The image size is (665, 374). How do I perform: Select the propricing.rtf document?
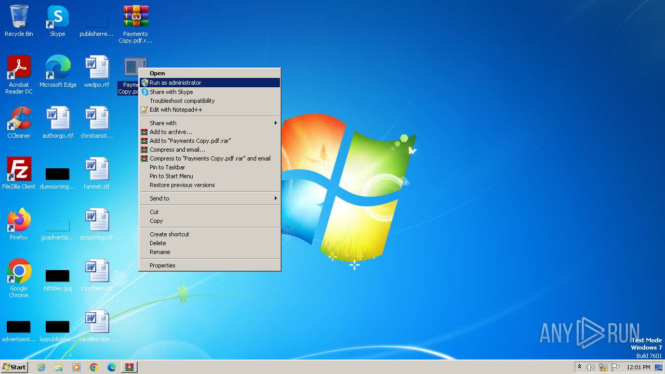click(x=97, y=224)
